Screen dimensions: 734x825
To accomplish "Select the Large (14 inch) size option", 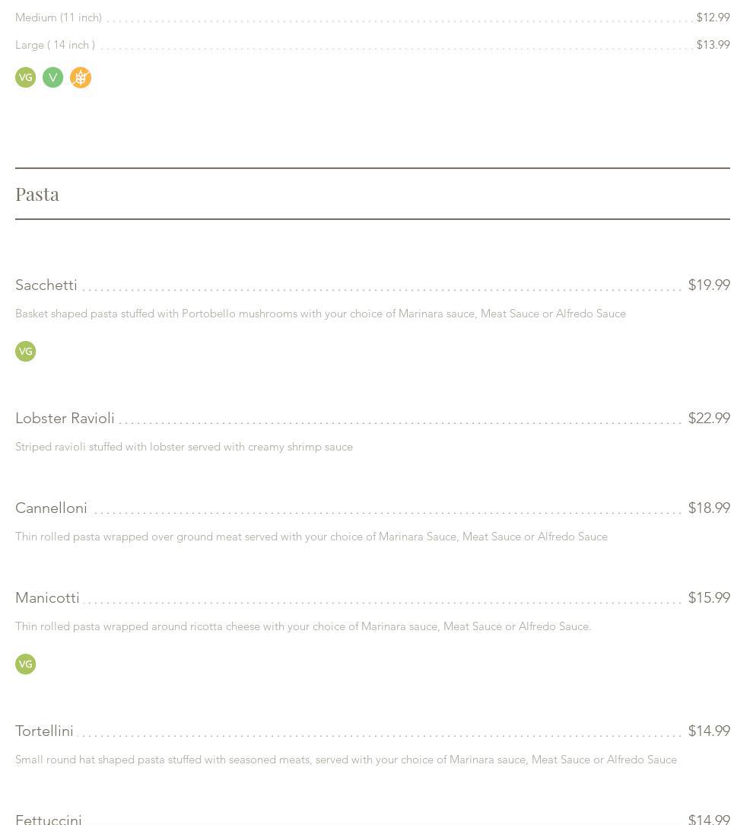I will coord(55,45).
